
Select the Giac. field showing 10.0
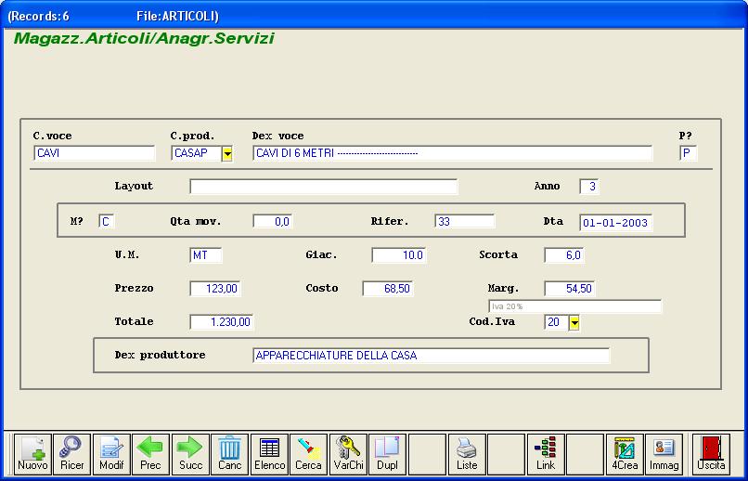399,255
